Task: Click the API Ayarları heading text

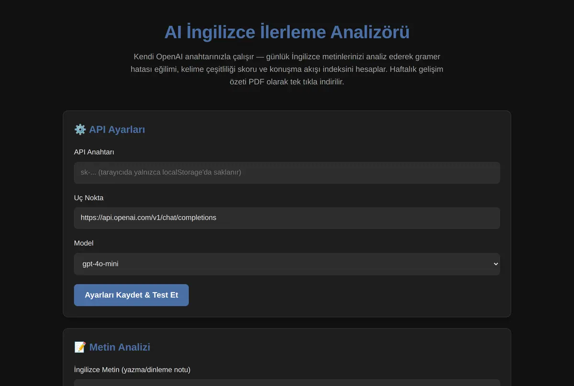Action: [x=117, y=129]
